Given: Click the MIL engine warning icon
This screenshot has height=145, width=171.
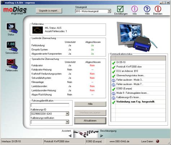Looking at the screenshot, I should [38, 30].
